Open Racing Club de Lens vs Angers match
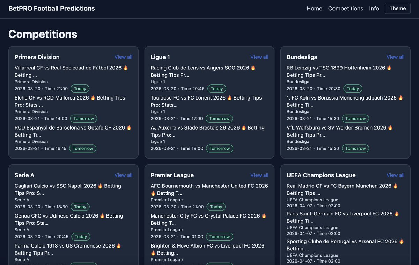419x265 pixels. [203, 71]
